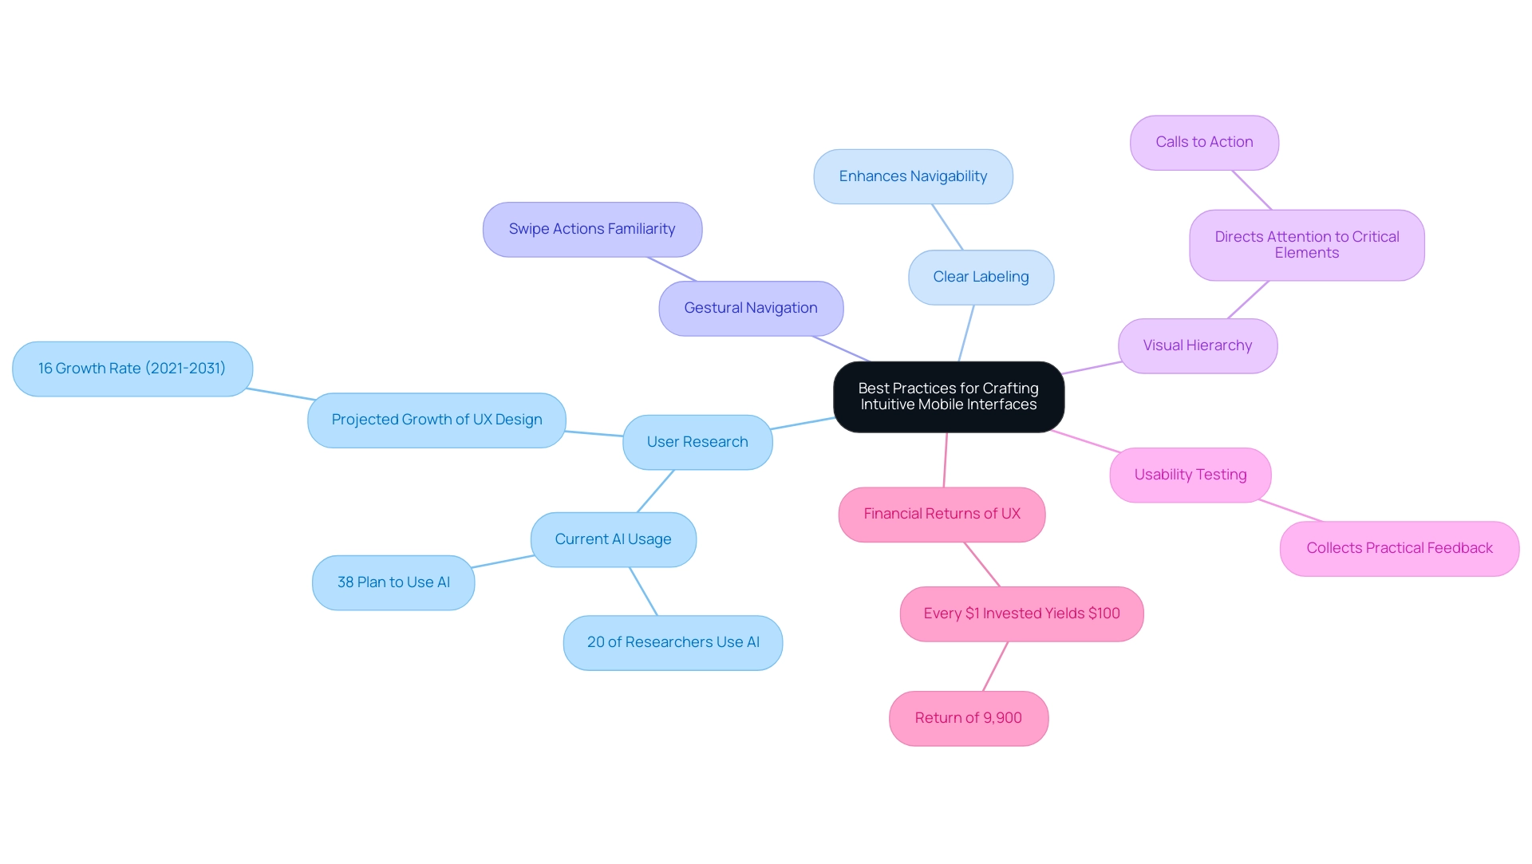Screen dimensions: 1532x864
Task: Select the 'Current AI Usage' node
Action: pyautogui.click(x=614, y=538)
